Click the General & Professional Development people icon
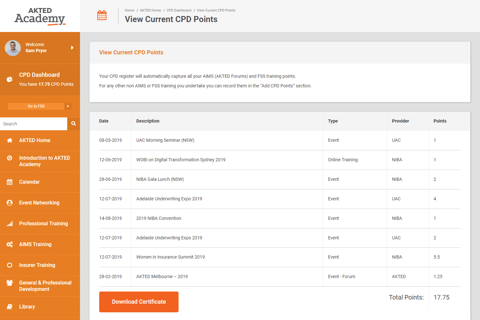 pos(10,283)
